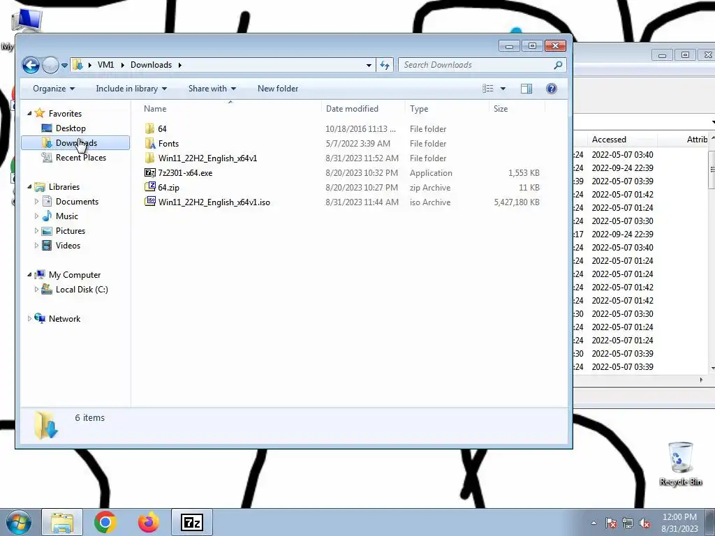Image resolution: width=715 pixels, height=536 pixels.
Task: Select the Win11_22H2_English_x64v1 folder
Action: click(207, 158)
